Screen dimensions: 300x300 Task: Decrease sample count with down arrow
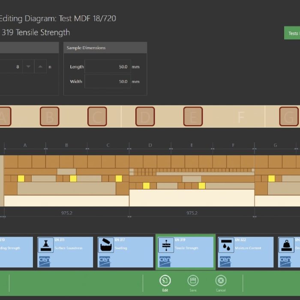28,67
